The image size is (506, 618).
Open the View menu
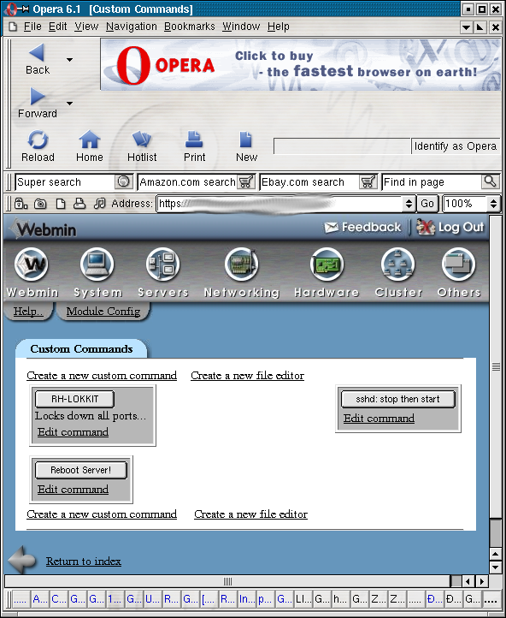click(86, 27)
